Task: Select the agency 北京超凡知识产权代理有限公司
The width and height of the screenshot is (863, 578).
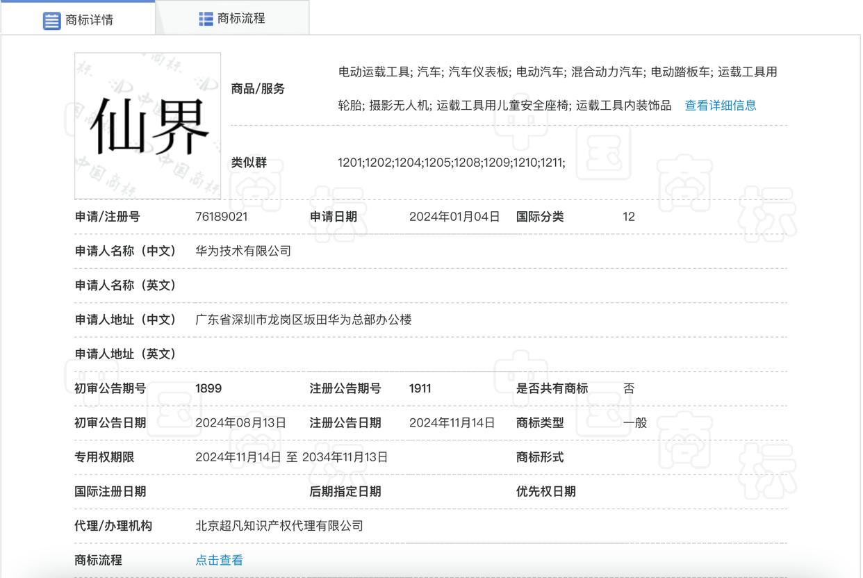Action: (x=279, y=526)
